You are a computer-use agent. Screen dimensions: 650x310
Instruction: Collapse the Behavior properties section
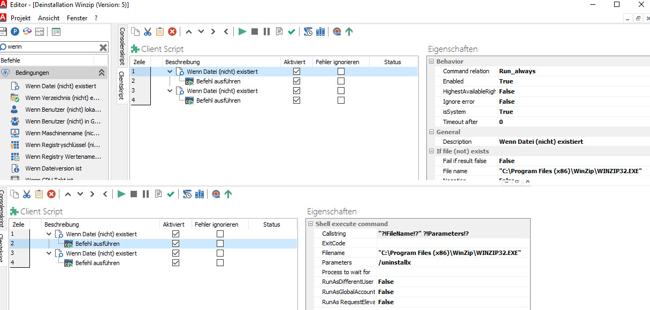[432, 61]
